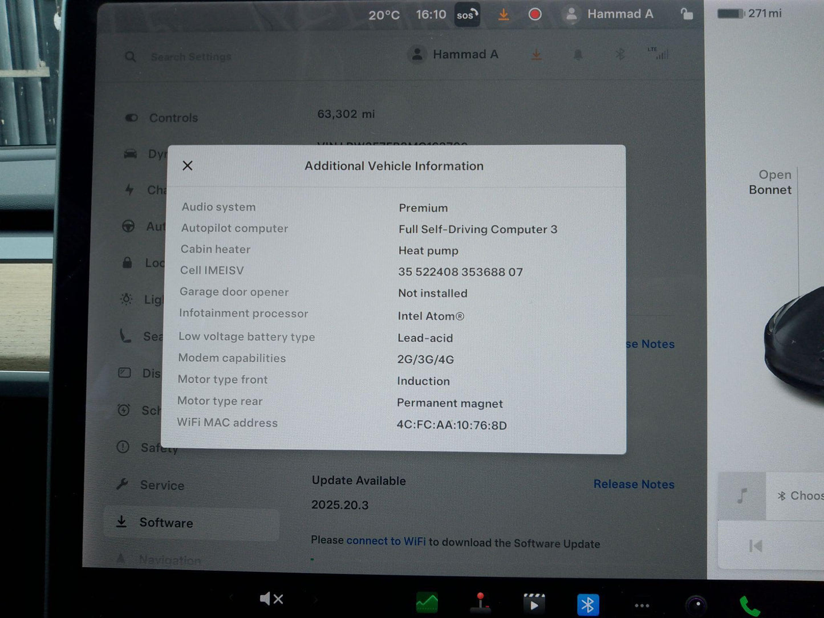The image size is (824, 618).
Task: Open the dashcam camera app in dock
Action: click(x=696, y=605)
